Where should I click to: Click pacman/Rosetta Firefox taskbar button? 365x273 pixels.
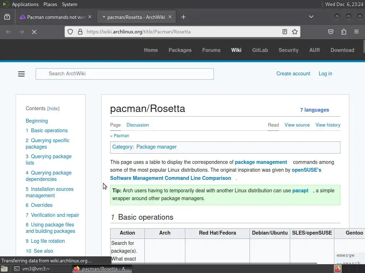(x=102, y=269)
